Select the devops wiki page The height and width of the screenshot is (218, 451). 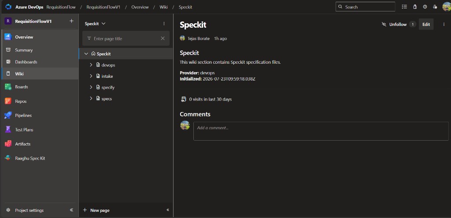(108, 65)
